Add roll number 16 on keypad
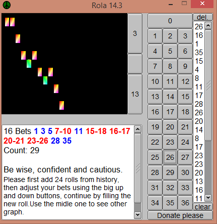 [x=155, y=112]
